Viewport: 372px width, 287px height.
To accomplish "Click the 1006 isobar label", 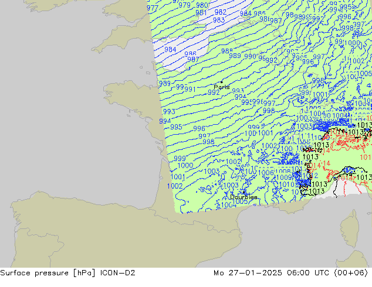I will tap(266, 173).
